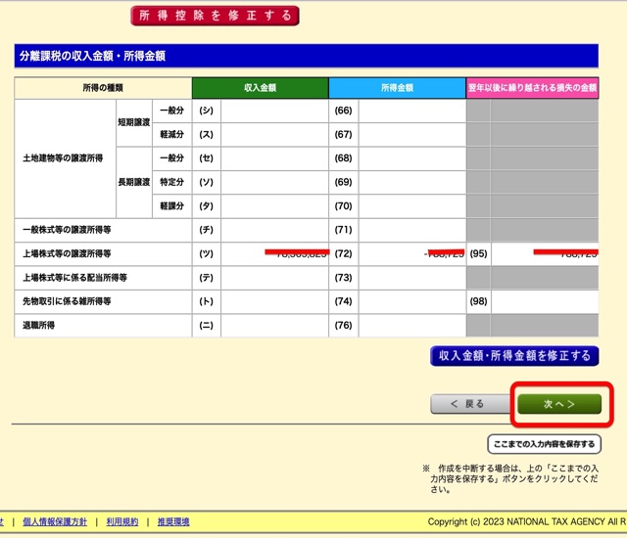Open the 推奨環境 footer link
Viewport: 627px width, 538px height.
(x=173, y=521)
